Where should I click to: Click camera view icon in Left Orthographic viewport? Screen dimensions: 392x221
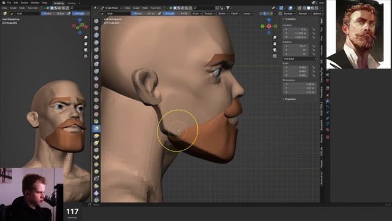pyautogui.click(x=274, y=50)
